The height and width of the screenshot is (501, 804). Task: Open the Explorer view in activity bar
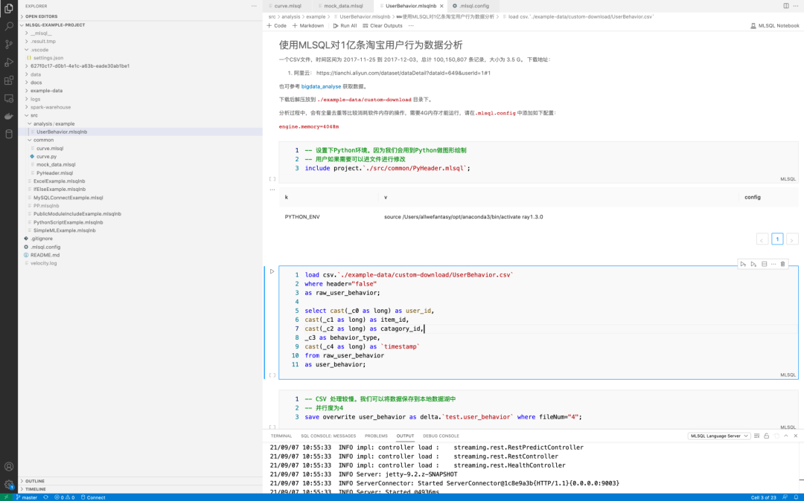pos(9,8)
